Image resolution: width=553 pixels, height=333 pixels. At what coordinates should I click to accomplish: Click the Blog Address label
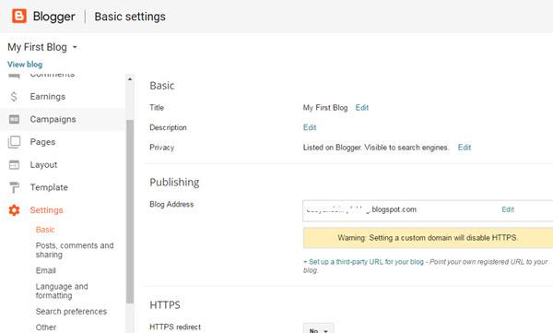[x=171, y=204]
